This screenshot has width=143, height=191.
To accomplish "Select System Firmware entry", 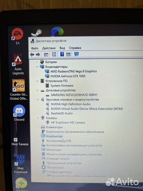I will coord(62,86).
